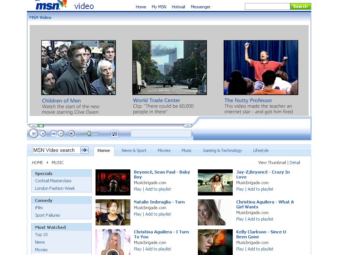The image size is (340, 255).
Task: Click the full screen icon in player
Action: tap(115, 134)
